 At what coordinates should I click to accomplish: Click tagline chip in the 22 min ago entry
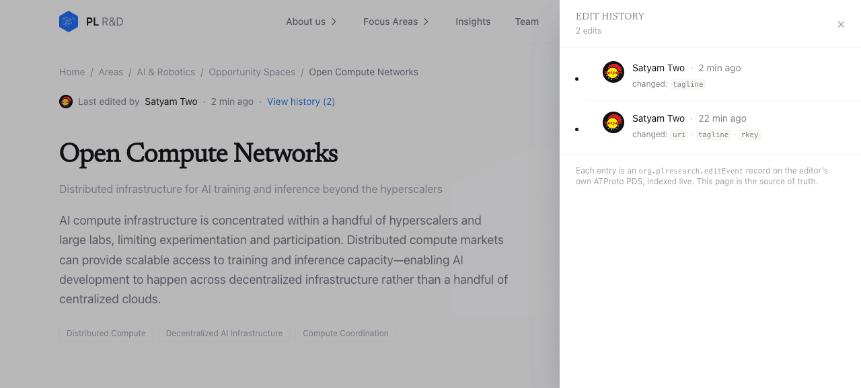[713, 134]
